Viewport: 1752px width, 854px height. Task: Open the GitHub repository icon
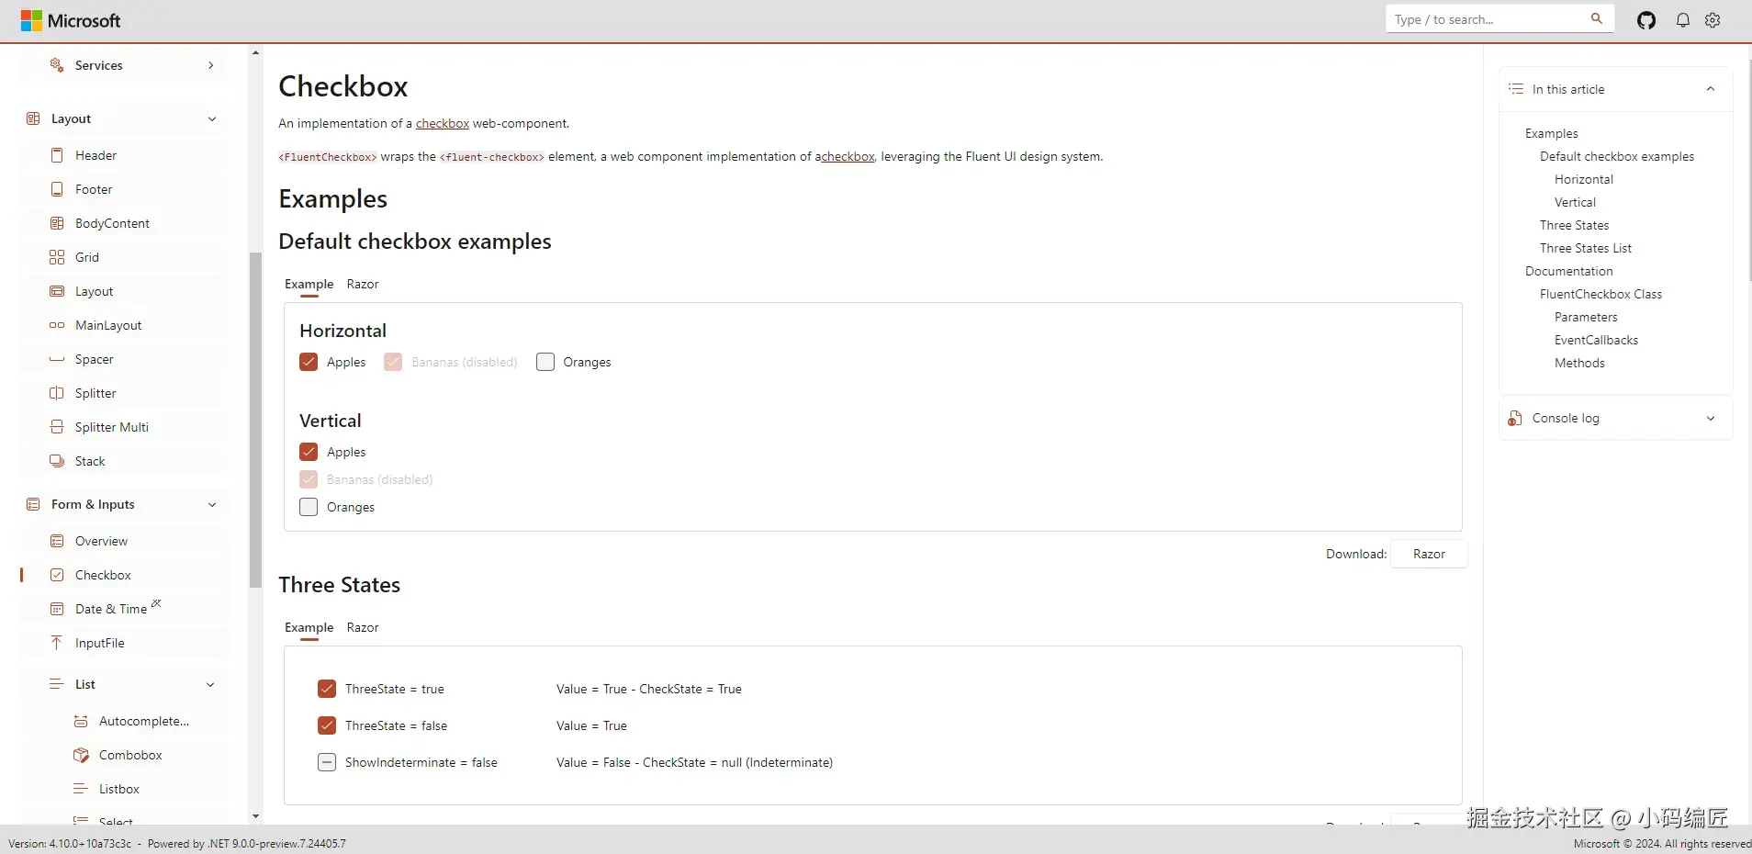point(1646,20)
